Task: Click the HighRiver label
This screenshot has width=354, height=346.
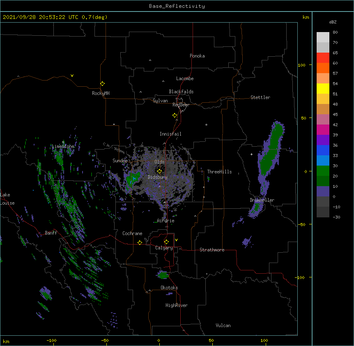Action: pyautogui.click(x=177, y=305)
